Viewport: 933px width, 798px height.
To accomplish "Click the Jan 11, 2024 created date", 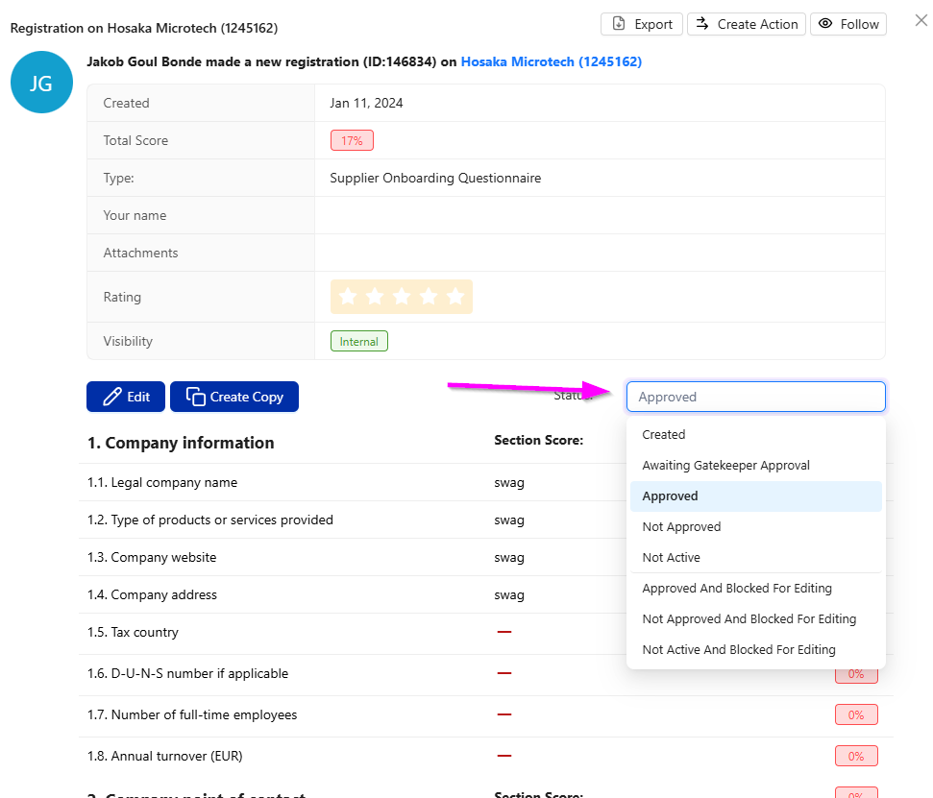I will pos(366,103).
